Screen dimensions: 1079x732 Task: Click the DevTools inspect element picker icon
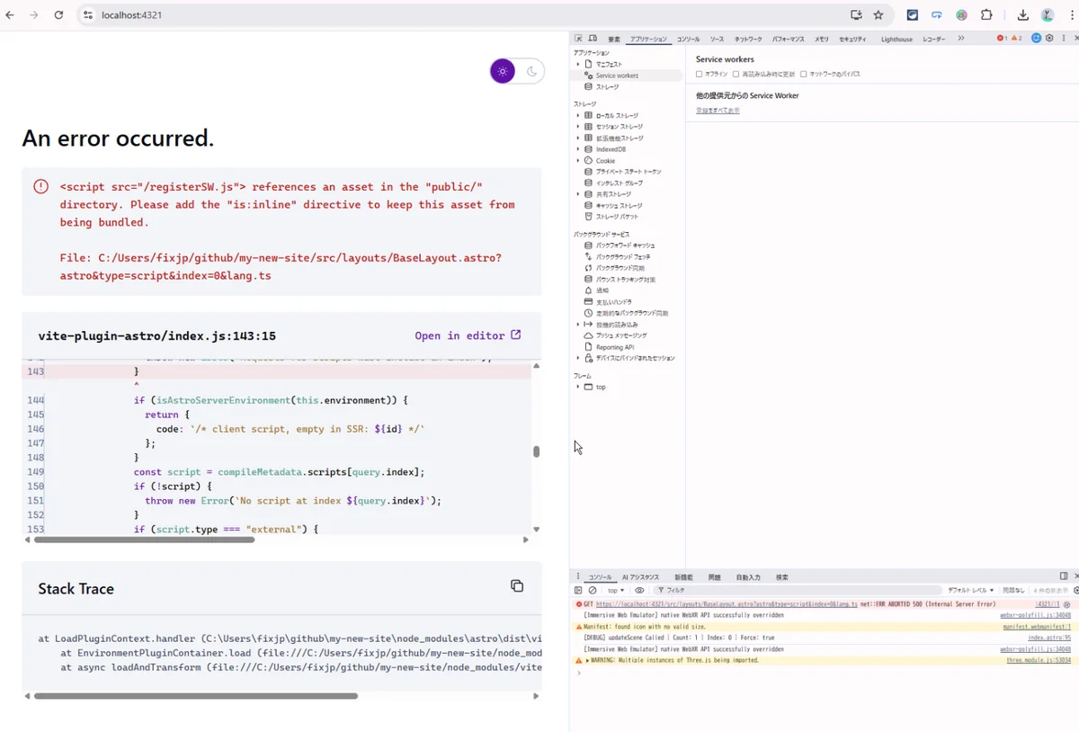pos(579,39)
